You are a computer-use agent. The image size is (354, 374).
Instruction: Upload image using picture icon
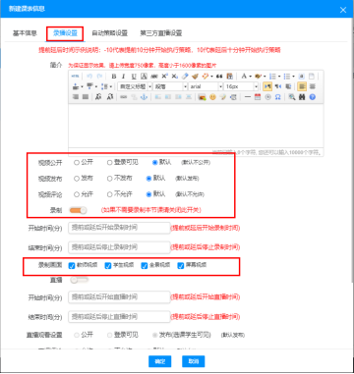(202, 97)
